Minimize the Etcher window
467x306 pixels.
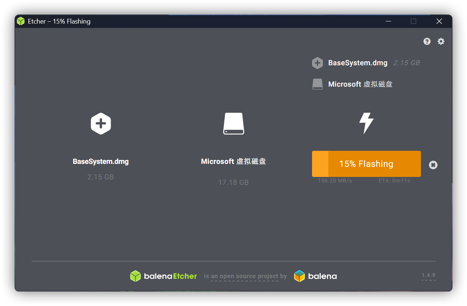coord(389,21)
